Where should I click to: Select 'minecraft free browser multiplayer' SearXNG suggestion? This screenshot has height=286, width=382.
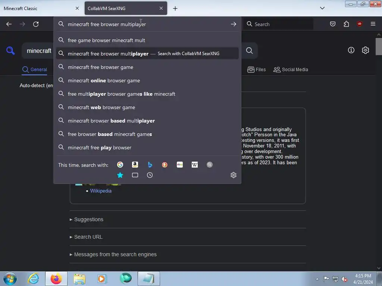tap(147, 54)
